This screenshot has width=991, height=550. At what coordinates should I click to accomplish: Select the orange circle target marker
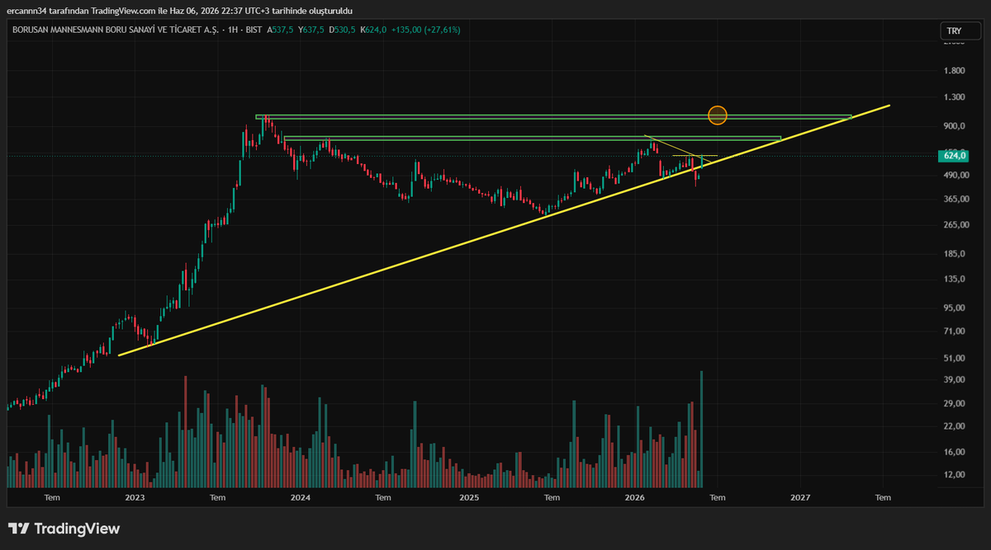tap(718, 115)
